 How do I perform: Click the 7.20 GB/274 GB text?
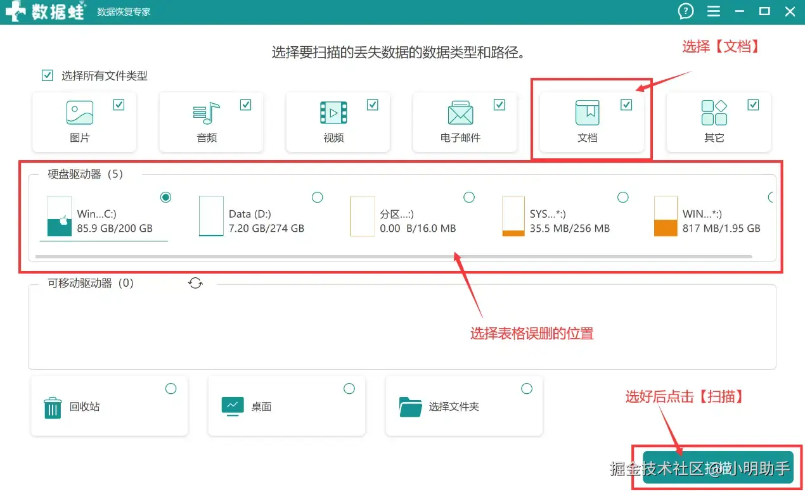[266, 228]
